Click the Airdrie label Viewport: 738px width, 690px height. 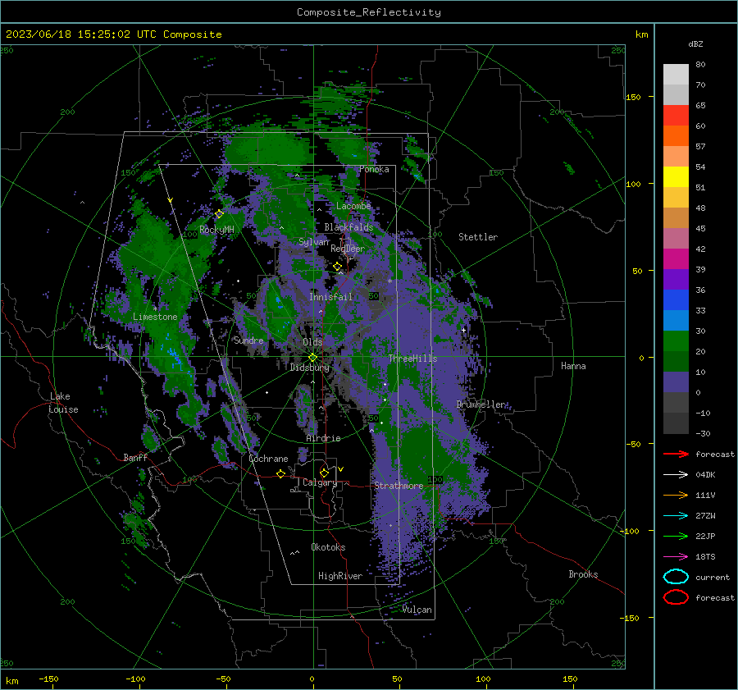point(323,438)
